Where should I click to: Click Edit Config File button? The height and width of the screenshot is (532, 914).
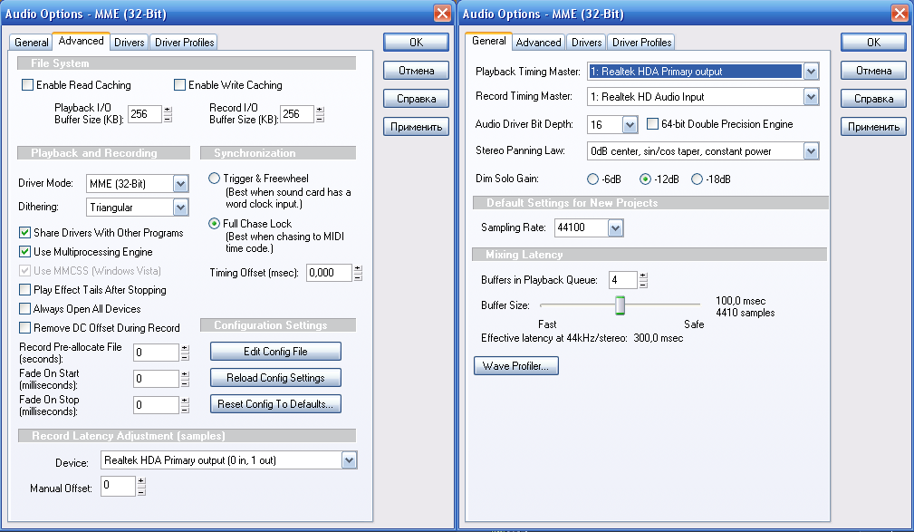tap(275, 351)
